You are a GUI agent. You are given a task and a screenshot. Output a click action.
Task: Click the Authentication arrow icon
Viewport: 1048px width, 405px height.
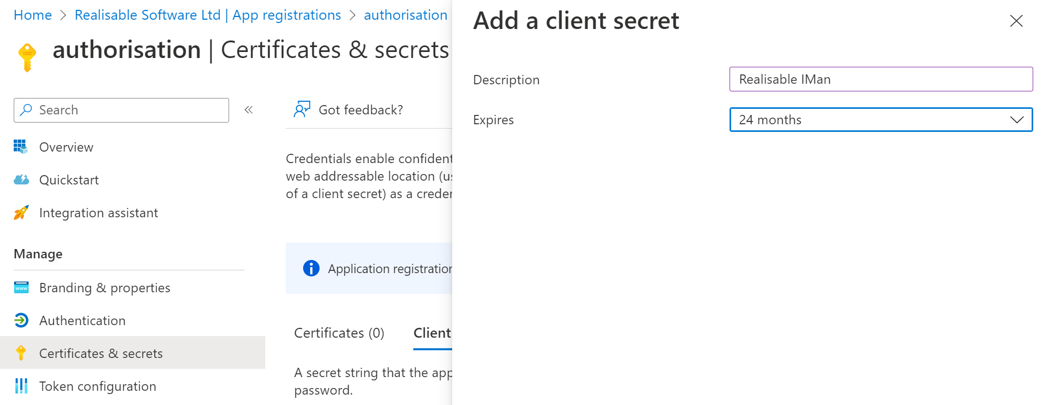[21, 320]
